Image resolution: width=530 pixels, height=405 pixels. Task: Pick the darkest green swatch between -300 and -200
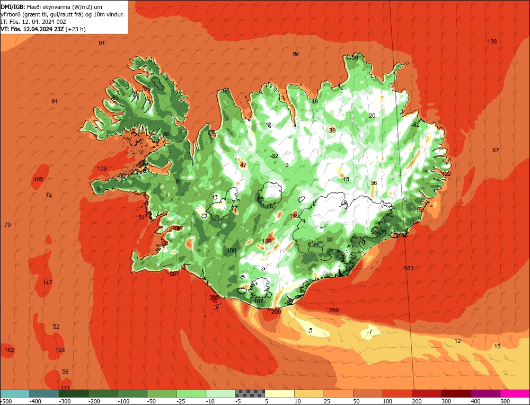tap(73, 393)
